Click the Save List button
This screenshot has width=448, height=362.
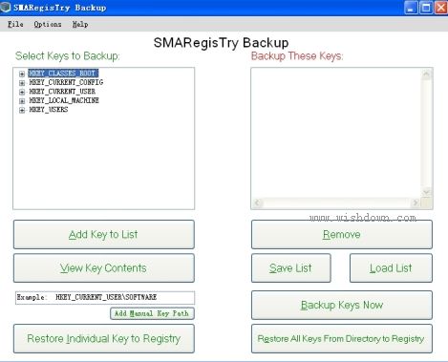pos(291,268)
